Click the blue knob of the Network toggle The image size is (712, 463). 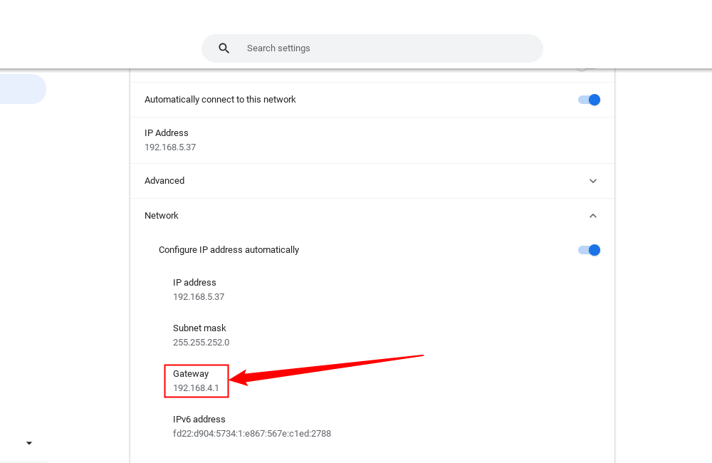point(595,250)
